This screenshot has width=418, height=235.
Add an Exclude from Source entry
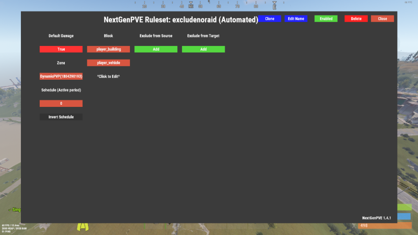[155, 49]
